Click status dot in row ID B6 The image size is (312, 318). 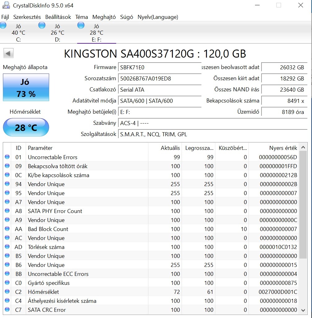tap(7, 264)
